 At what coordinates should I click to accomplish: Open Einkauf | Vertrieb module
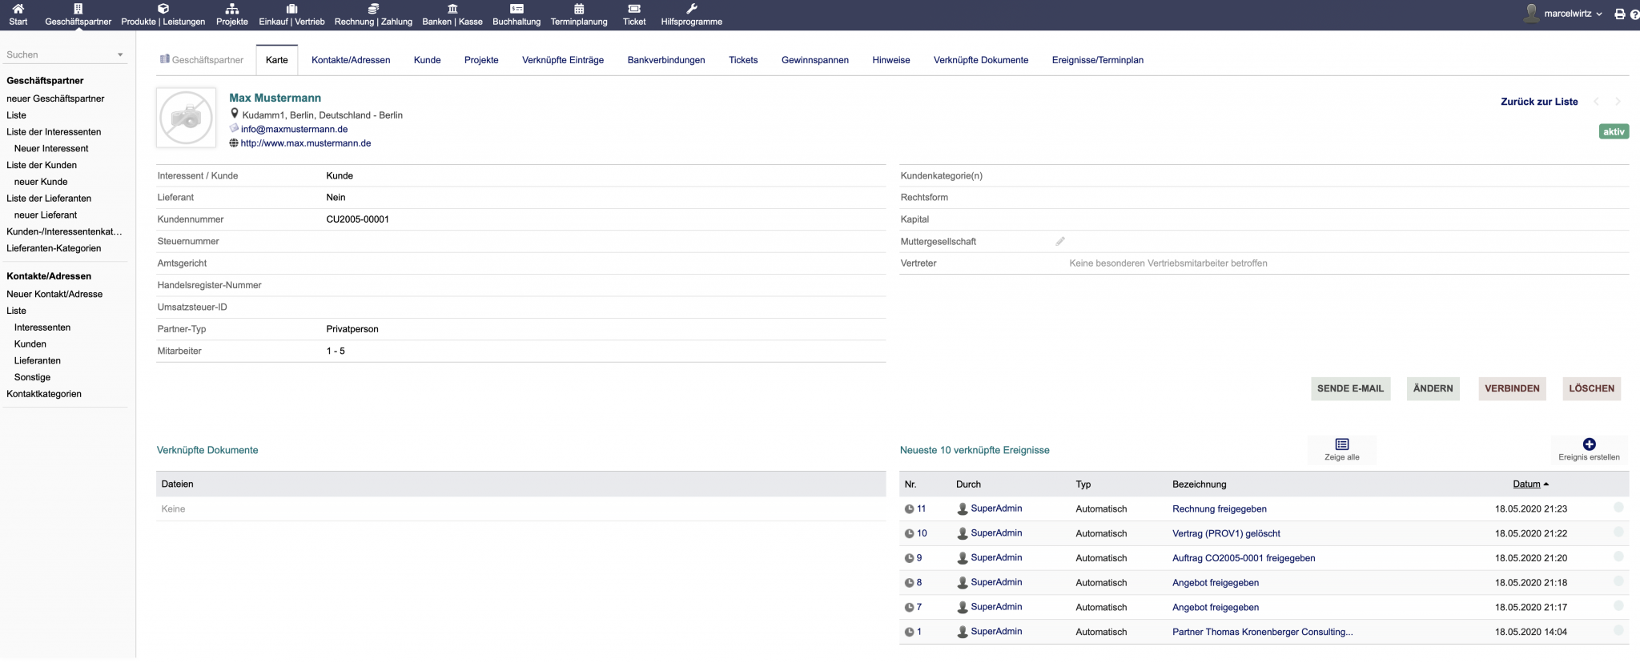pyautogui.click(x=291, y=14)
